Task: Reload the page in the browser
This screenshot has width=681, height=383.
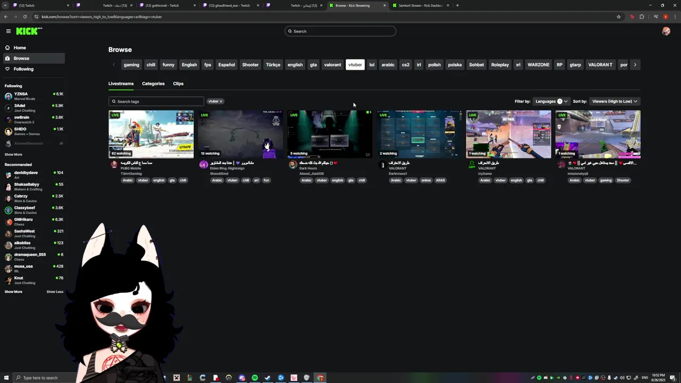Action: pyautogui.click(x=25, y=16)
